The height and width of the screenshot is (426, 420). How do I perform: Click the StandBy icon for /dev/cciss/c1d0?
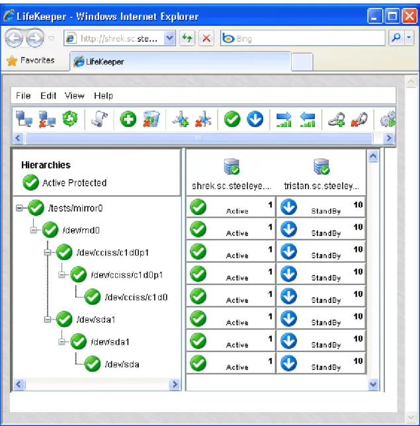(288, 296)
